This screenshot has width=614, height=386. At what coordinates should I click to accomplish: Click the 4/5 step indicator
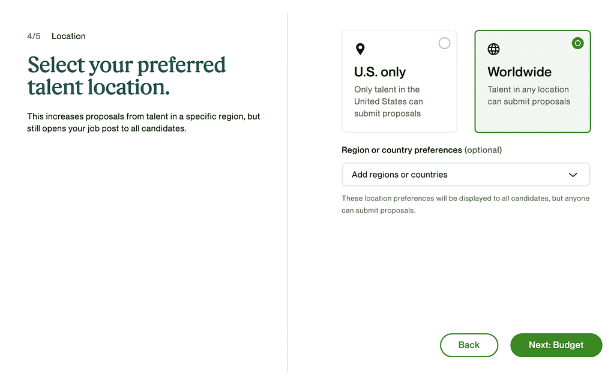click(x=34, y=36)
